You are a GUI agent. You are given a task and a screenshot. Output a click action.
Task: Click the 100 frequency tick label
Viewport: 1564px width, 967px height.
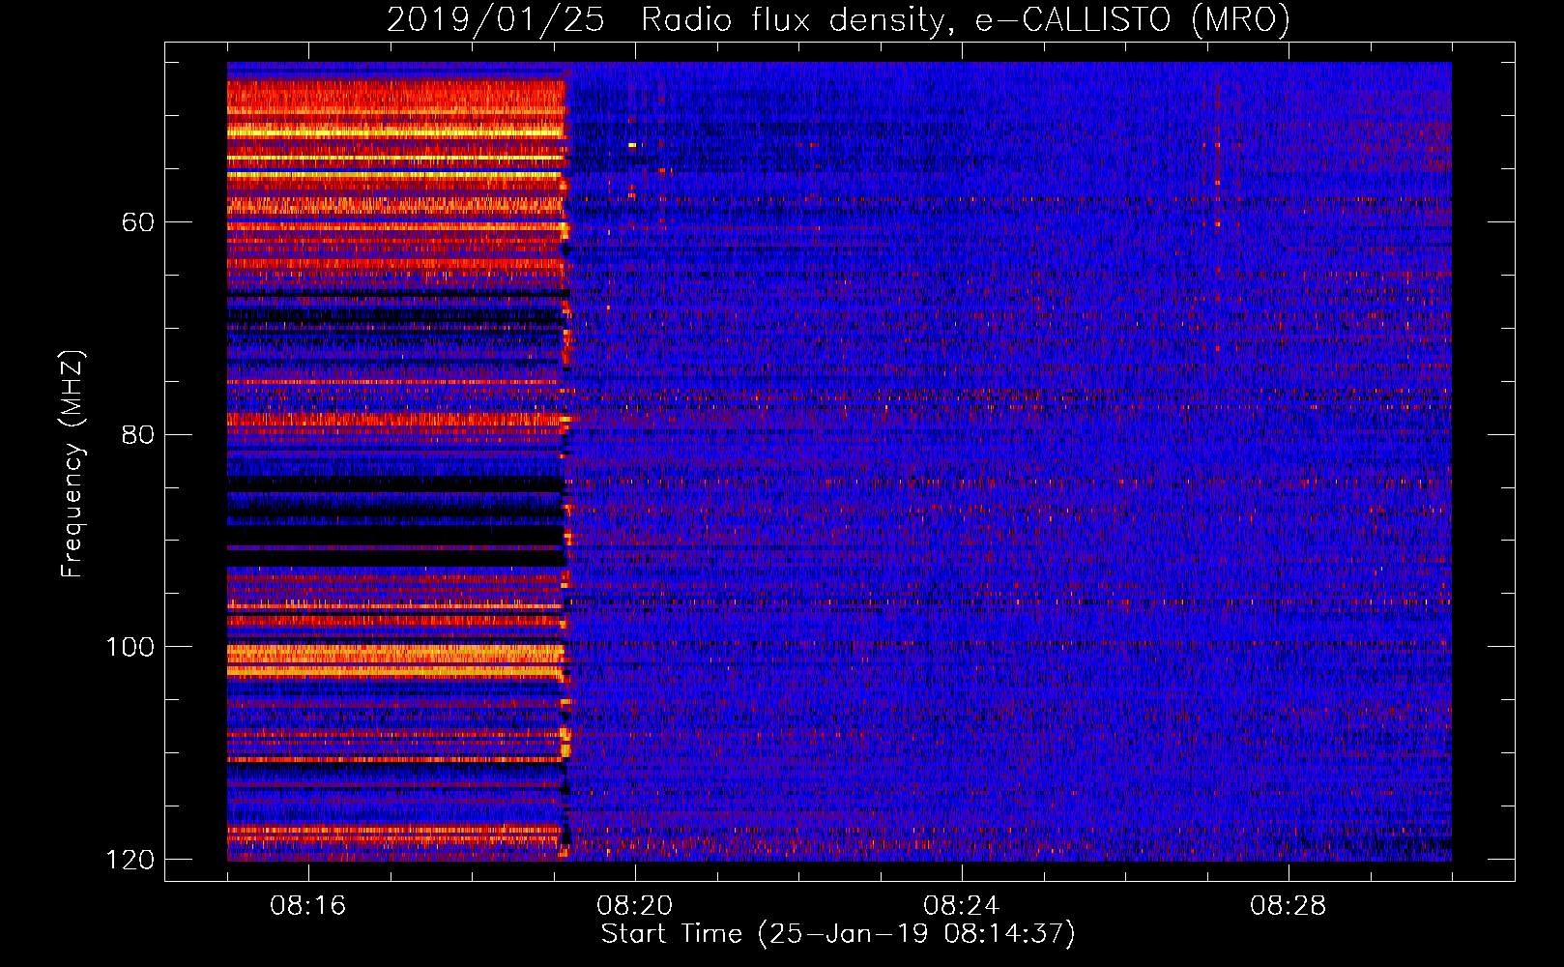click(130, 647)
